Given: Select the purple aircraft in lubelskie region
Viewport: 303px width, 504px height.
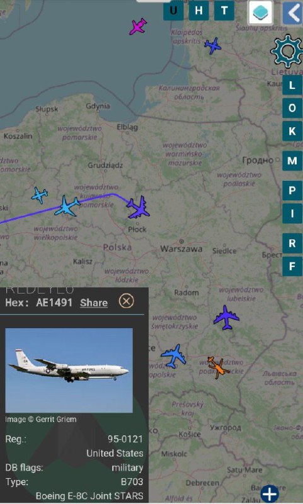Looking at the screenshot, I should pos(227,318).
